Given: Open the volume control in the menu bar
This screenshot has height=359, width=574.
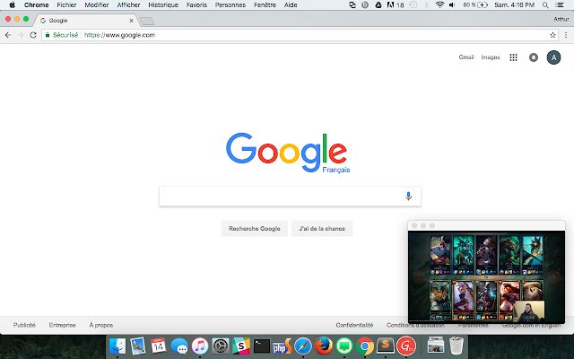Looking at the screenshot, I should [x=452, y=5].
